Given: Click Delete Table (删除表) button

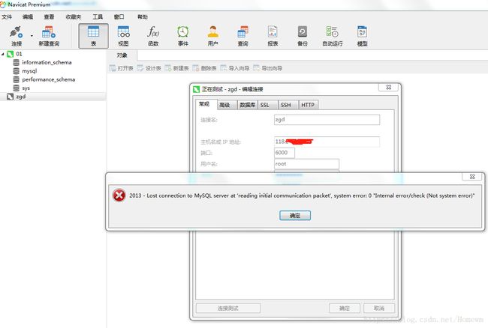Looking at the screenshot, I should 205,68.
